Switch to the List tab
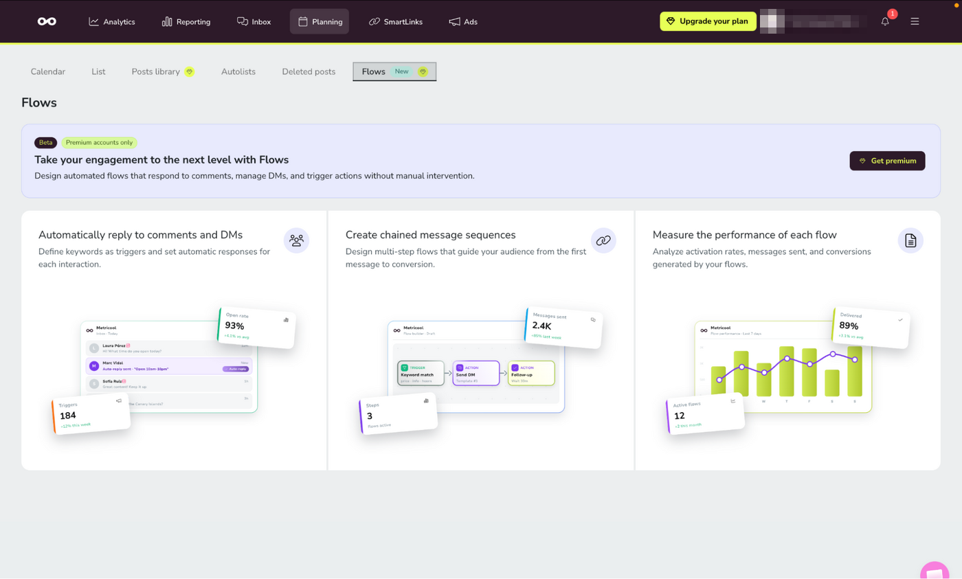Screen dimensions: 962x579 click(98, 71)
